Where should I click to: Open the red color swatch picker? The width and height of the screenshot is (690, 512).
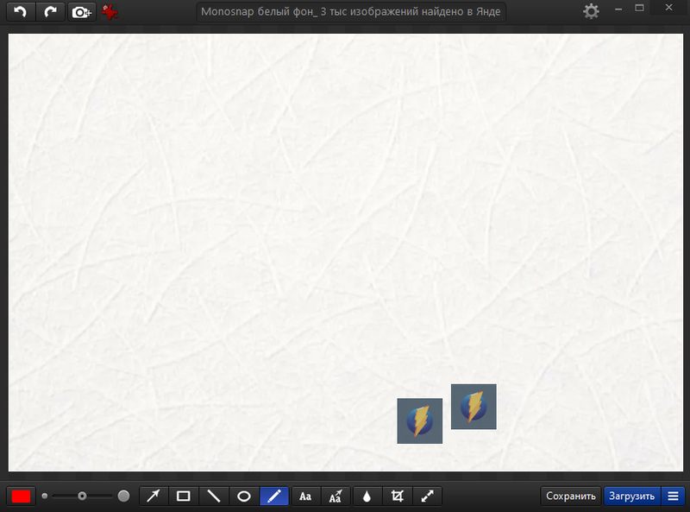[21, 496]
